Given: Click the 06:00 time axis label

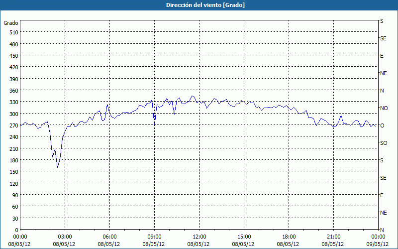Looking at the screenshot, I should coord(109,237).
